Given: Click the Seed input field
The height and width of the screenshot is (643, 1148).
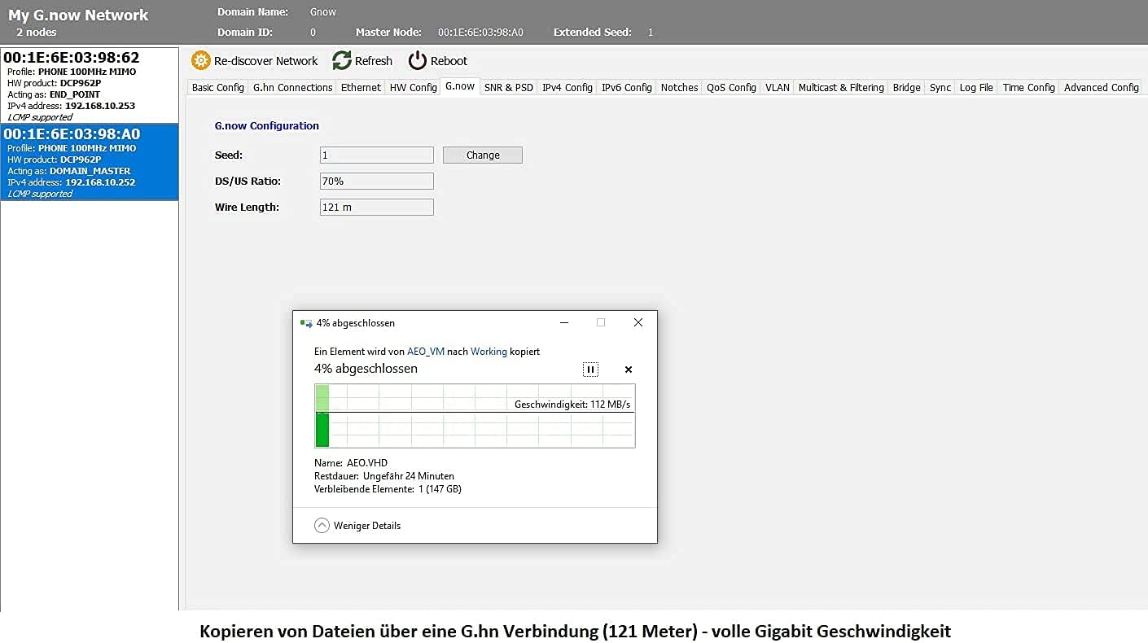Looking at the screenshot, I should pos(376,155).
